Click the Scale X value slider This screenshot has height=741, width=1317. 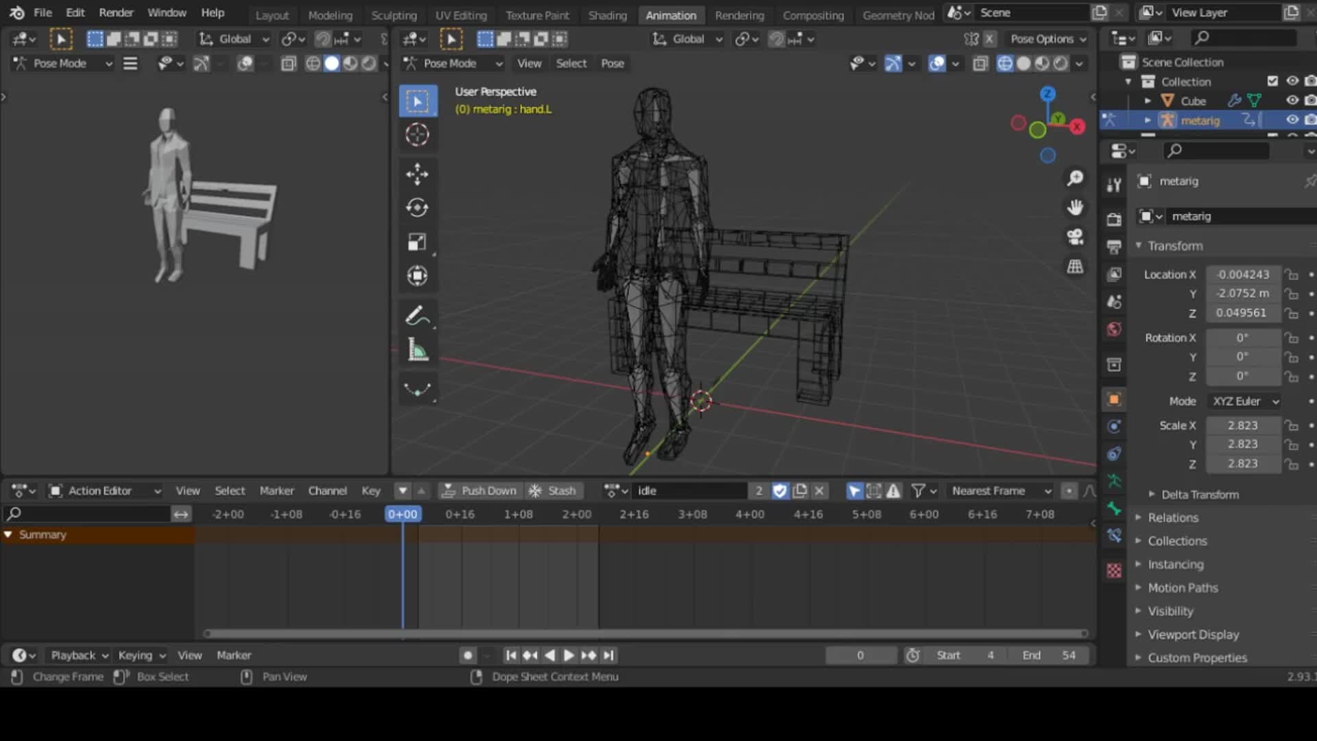1242,425
